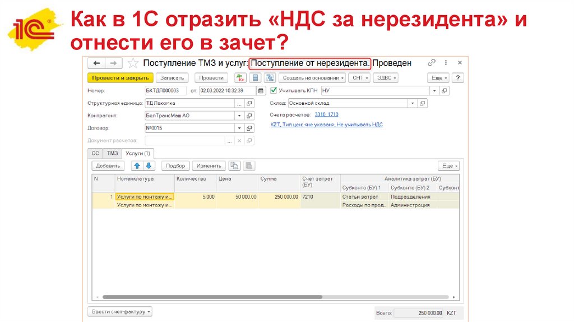Switch to the ОС tab
Image resolution: width=574 pixels, height=322 pixels.
[95, 153]
